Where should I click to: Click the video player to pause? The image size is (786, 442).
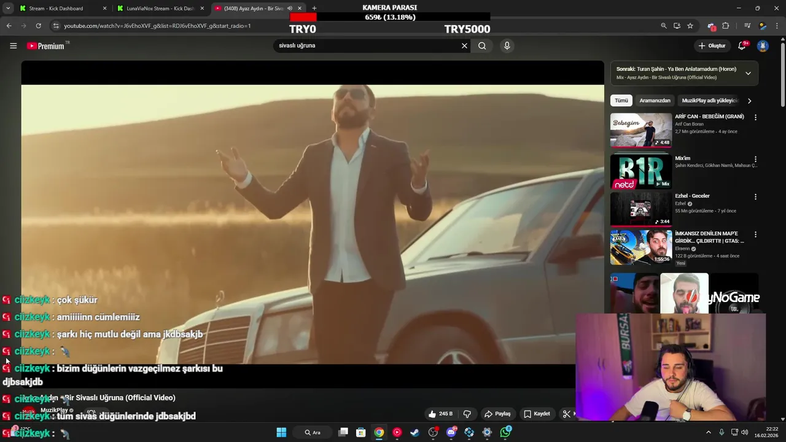313,224
